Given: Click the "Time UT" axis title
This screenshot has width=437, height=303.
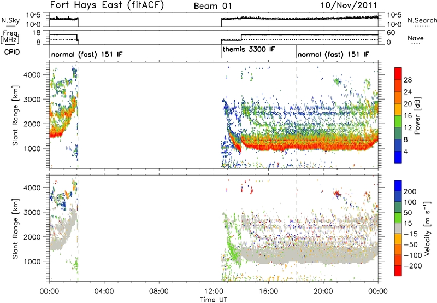Looking at the screenshot, I should click(214, 299).
